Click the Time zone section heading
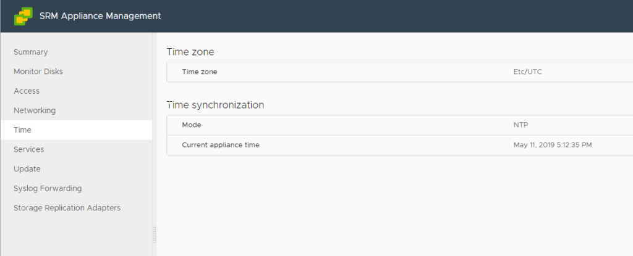The height and width of the screenshot is (256, 633). pos(190,52)
